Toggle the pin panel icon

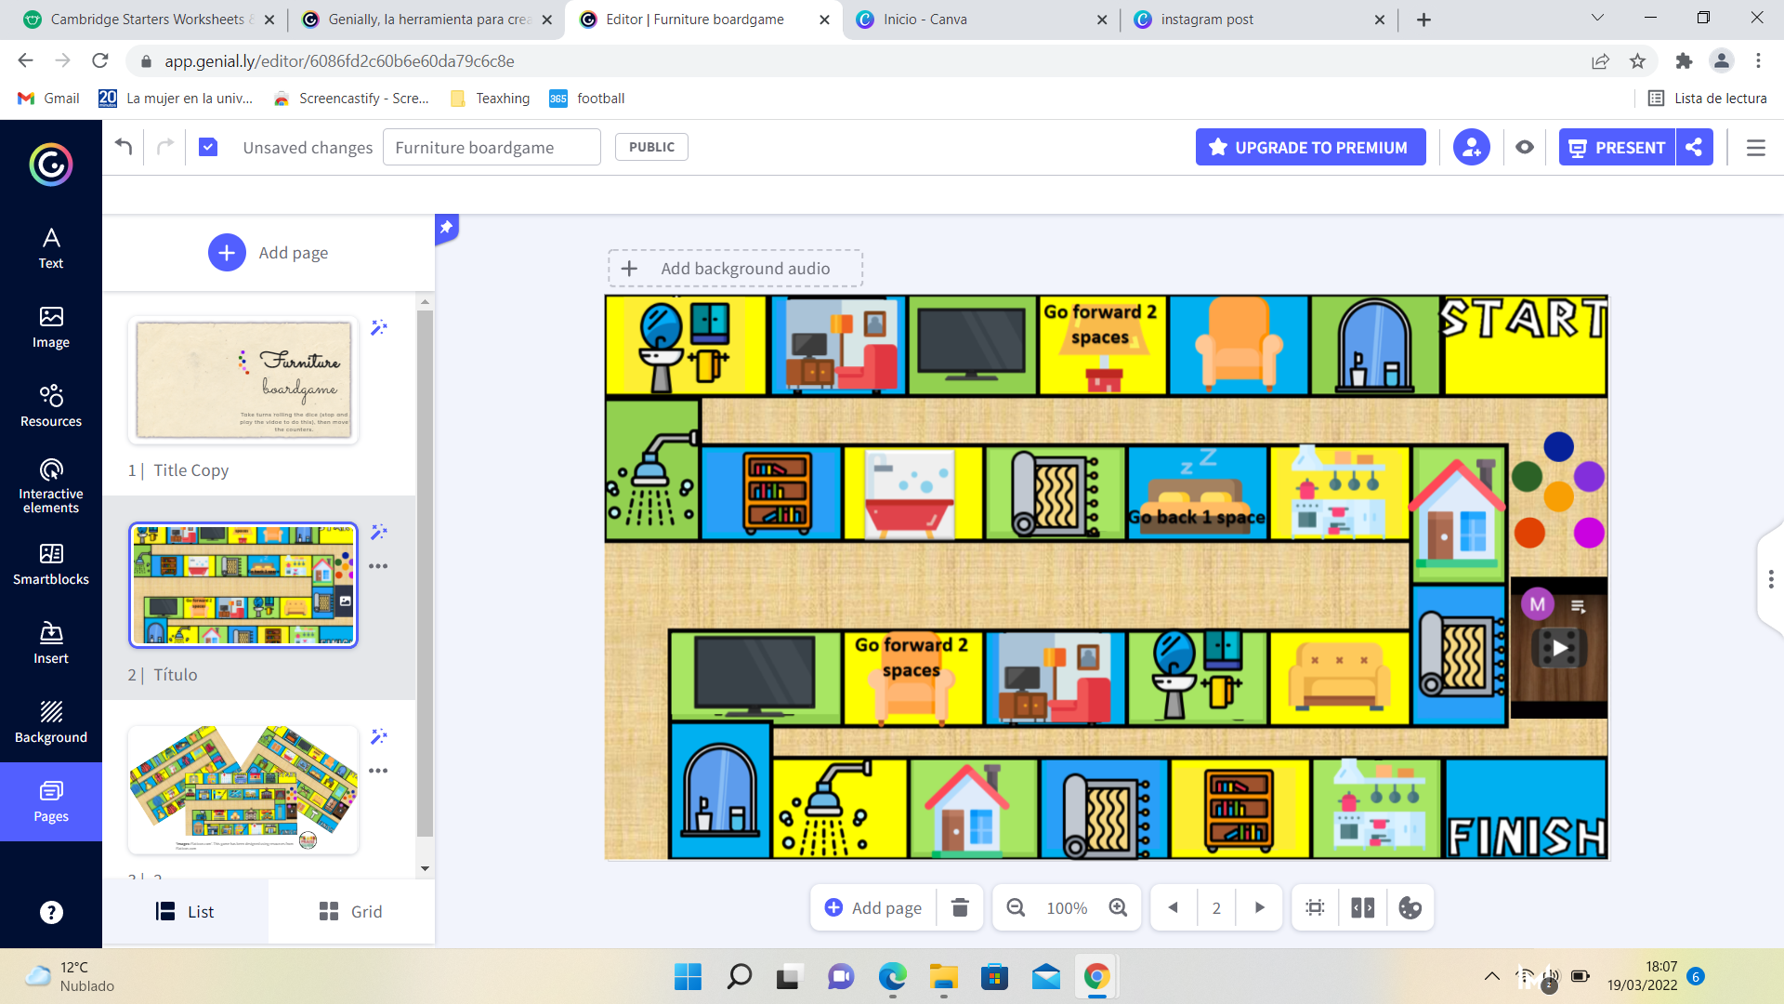point(446,227)
